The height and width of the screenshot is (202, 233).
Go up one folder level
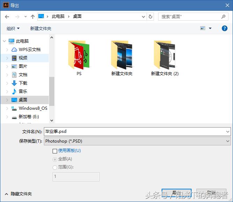[x=33, y=17]
